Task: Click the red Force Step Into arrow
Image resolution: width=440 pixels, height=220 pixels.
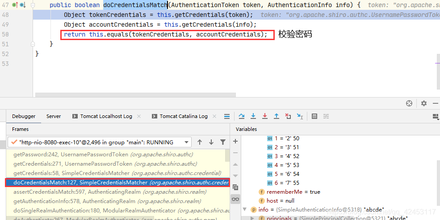Action: tap(264, 116)
